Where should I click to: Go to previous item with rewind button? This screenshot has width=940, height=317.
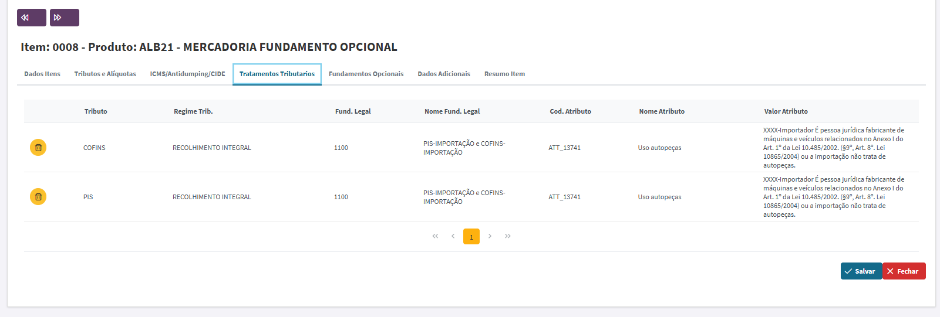coord(32,18)
